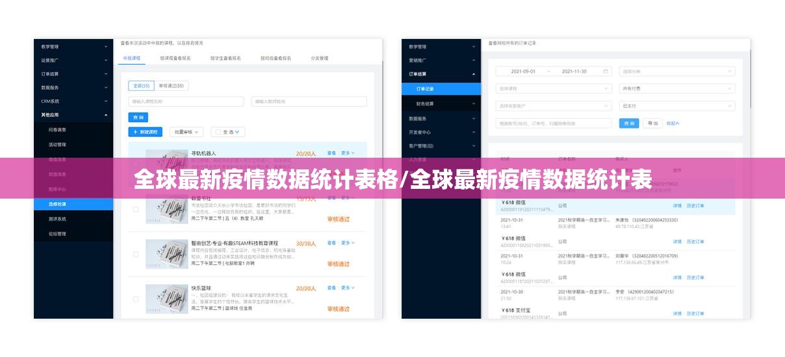
Task: Expand 财务结算 in the orders sidebar
Action: coord(441,104)
